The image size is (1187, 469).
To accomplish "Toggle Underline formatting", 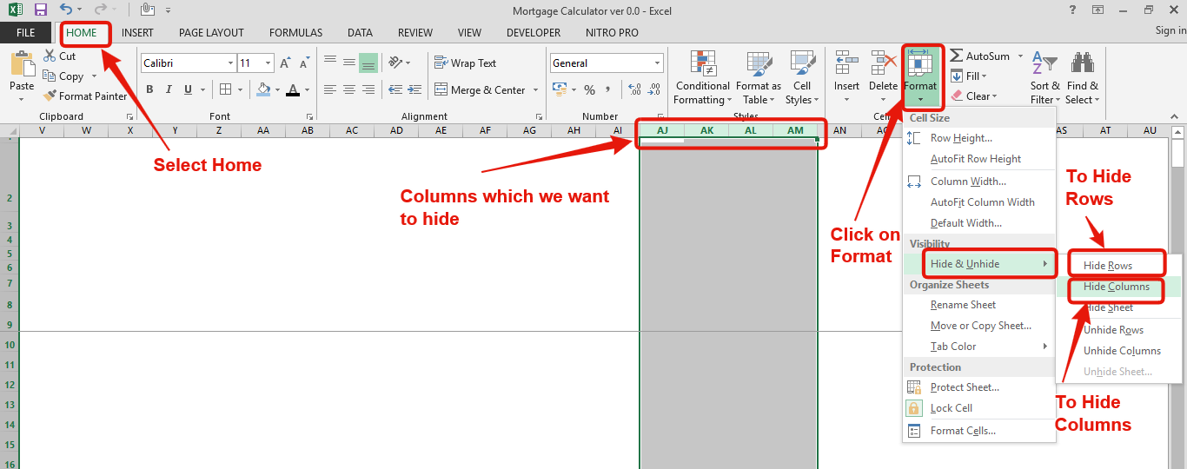I will click(189, 89).
